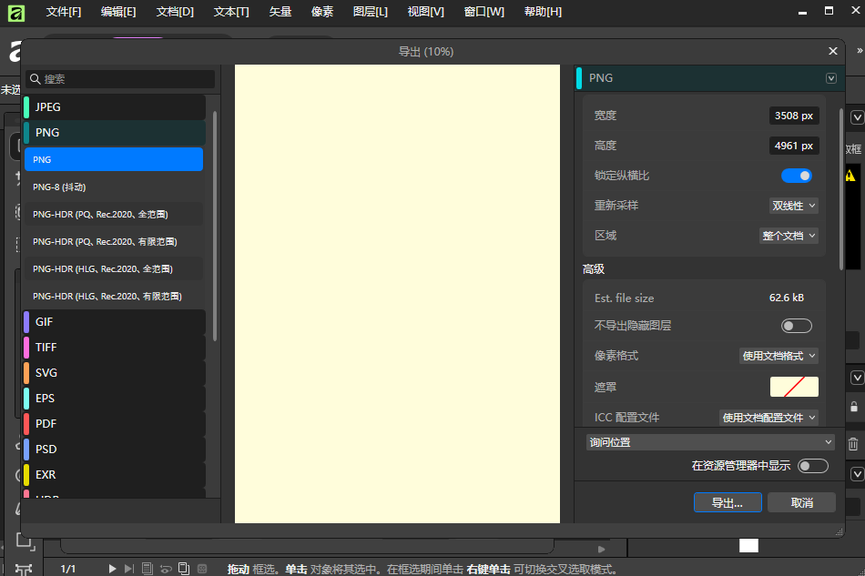
Task: Expand the TIFF format group
Action: (114, 348)
